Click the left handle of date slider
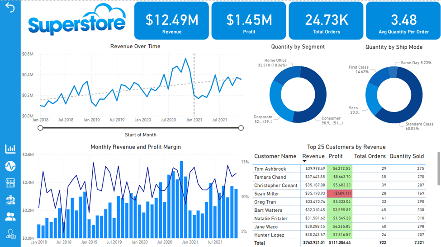 pos(40,128)
